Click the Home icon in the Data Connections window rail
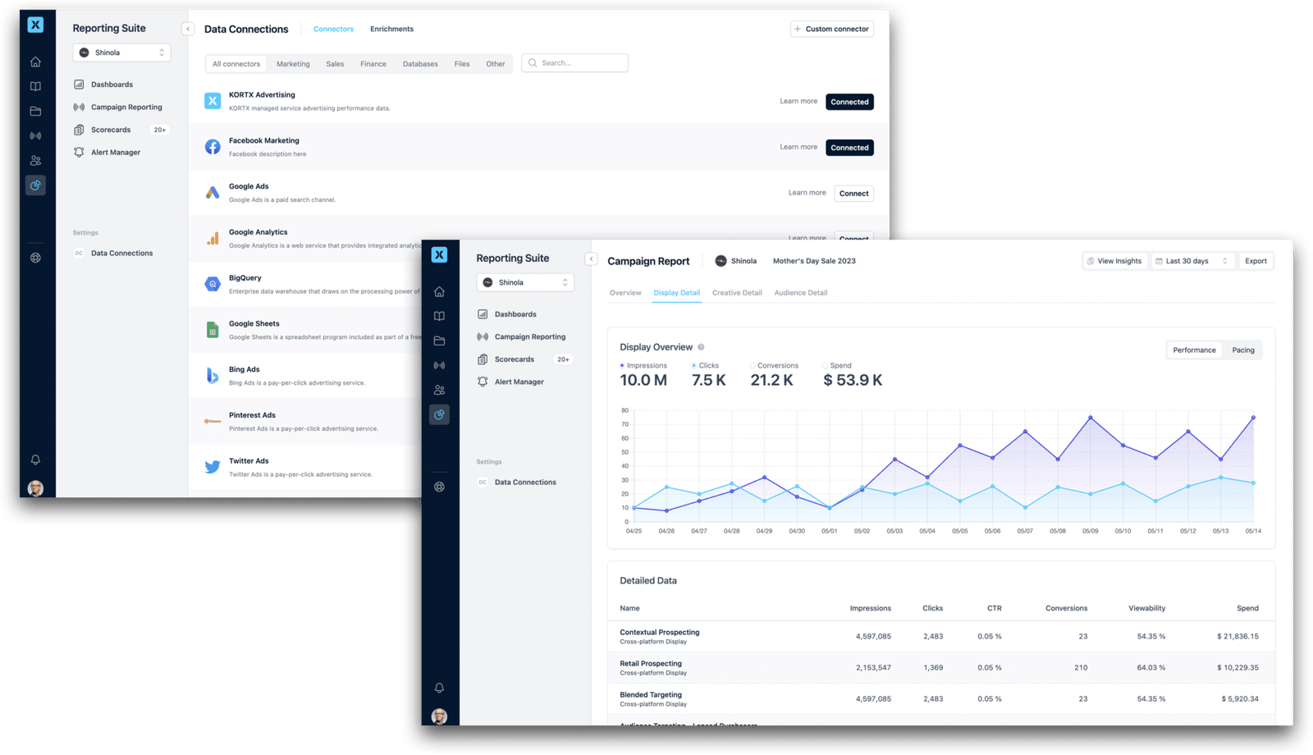Image resolution: width=1313 pixels, height=755 pixels. tap(35, 62)
